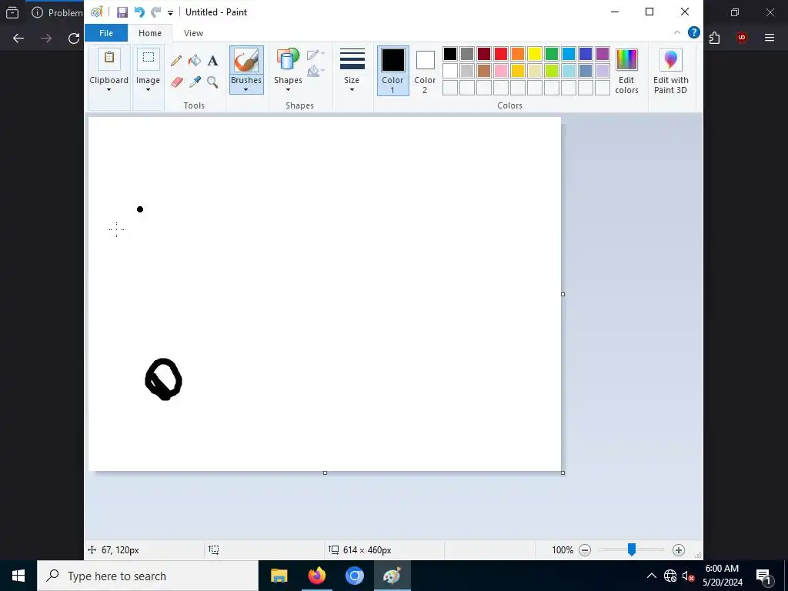The height and width of the screenshot is (591, 788).
Task: Click the browser back arrow behind Paint
Action: (18, 38)
